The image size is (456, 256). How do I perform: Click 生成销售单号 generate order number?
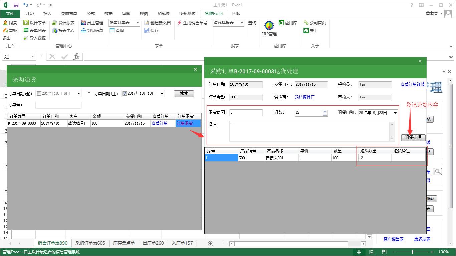coord(192,23)
